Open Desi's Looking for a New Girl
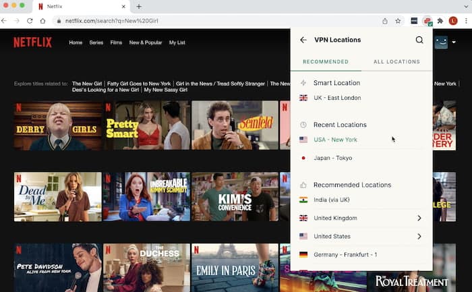The height and width of the screenshot is (292, 472). pos(105,90)
